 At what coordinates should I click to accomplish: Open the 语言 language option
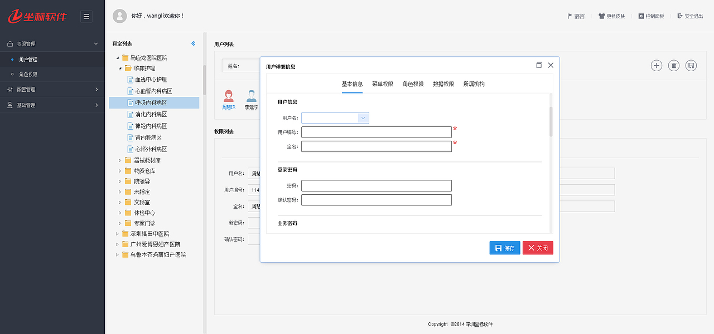coord(576,16)
